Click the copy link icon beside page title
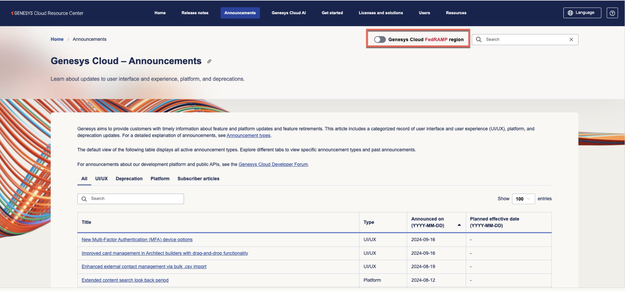The image size is (625, 291). 209,61
